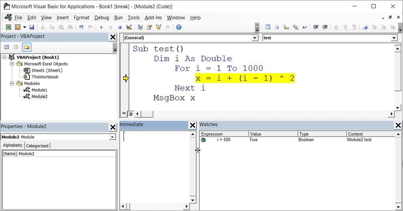Click the List Constants icon
The height and width of the screenshot is (211, 403).
click(x=277, y=27)
